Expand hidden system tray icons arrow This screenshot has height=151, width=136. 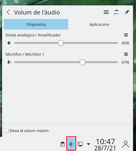89,144
